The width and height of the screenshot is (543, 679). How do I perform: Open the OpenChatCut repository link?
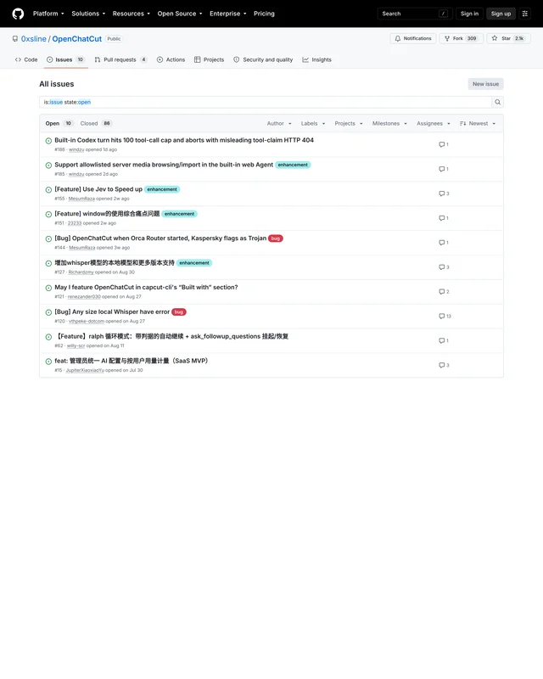[76, 39]
